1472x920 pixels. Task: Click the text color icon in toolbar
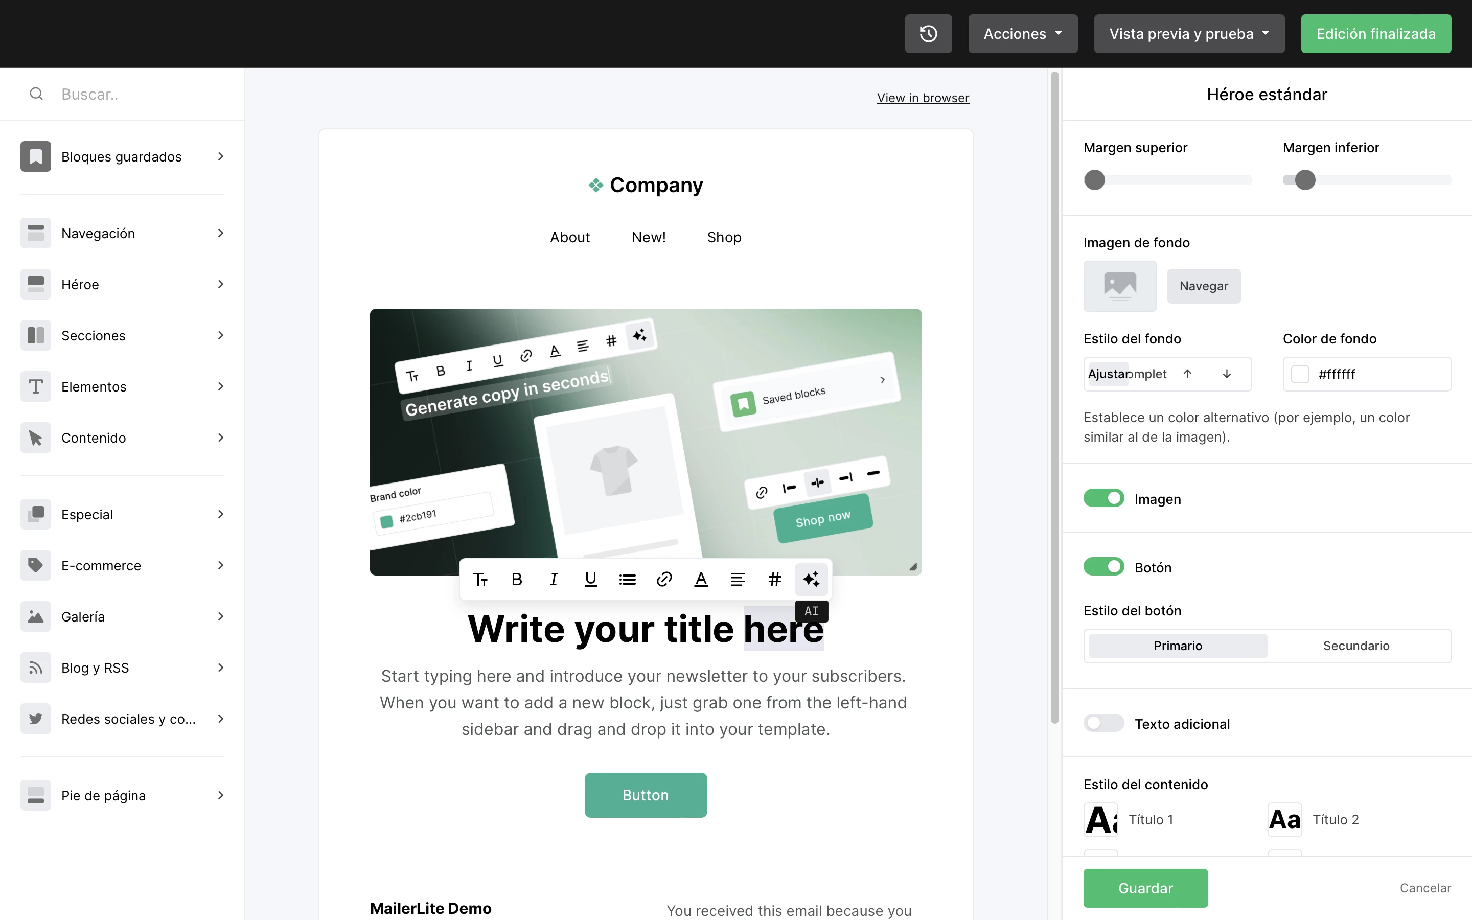click(701, 579)
